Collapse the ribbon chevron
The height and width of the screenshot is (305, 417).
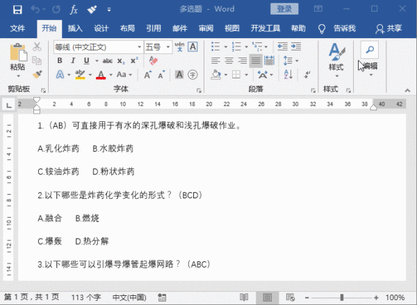(407, 90)
